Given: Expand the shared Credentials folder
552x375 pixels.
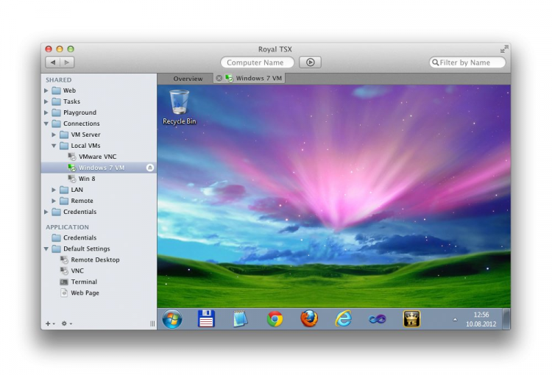Looking at the screenshot, I should tap(46, 212).
